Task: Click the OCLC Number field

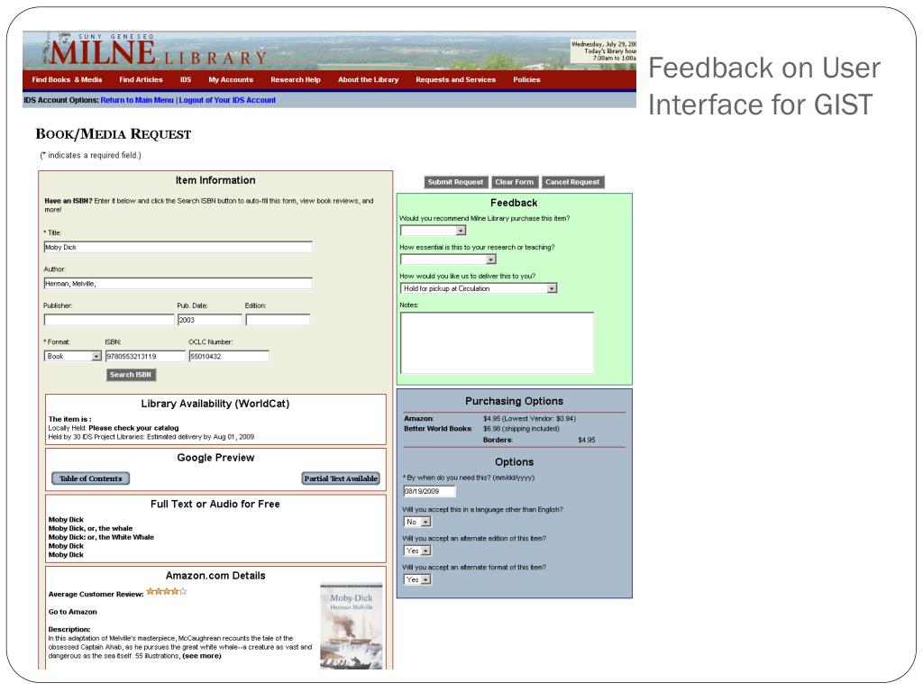Action: pyautogui.click(x=229, y=356)
